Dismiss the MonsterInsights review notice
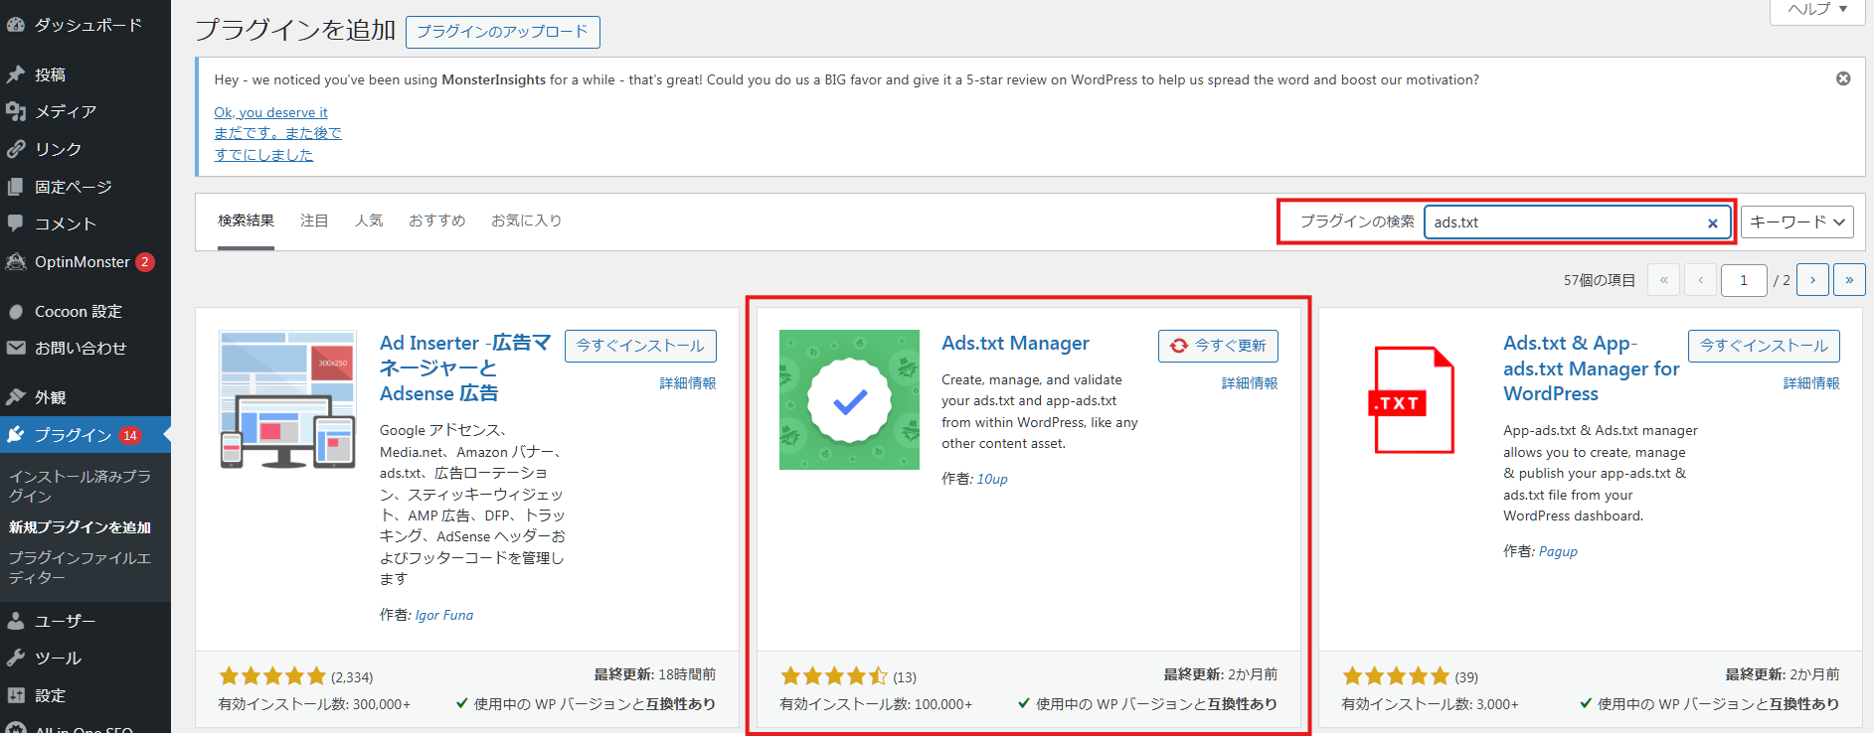This screenshot has width=1874, height=736. (x=1843, y=78)
